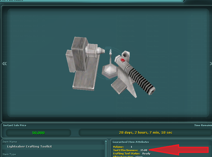Click the 'Instant Sale Price' label

(x=15, y=125)
